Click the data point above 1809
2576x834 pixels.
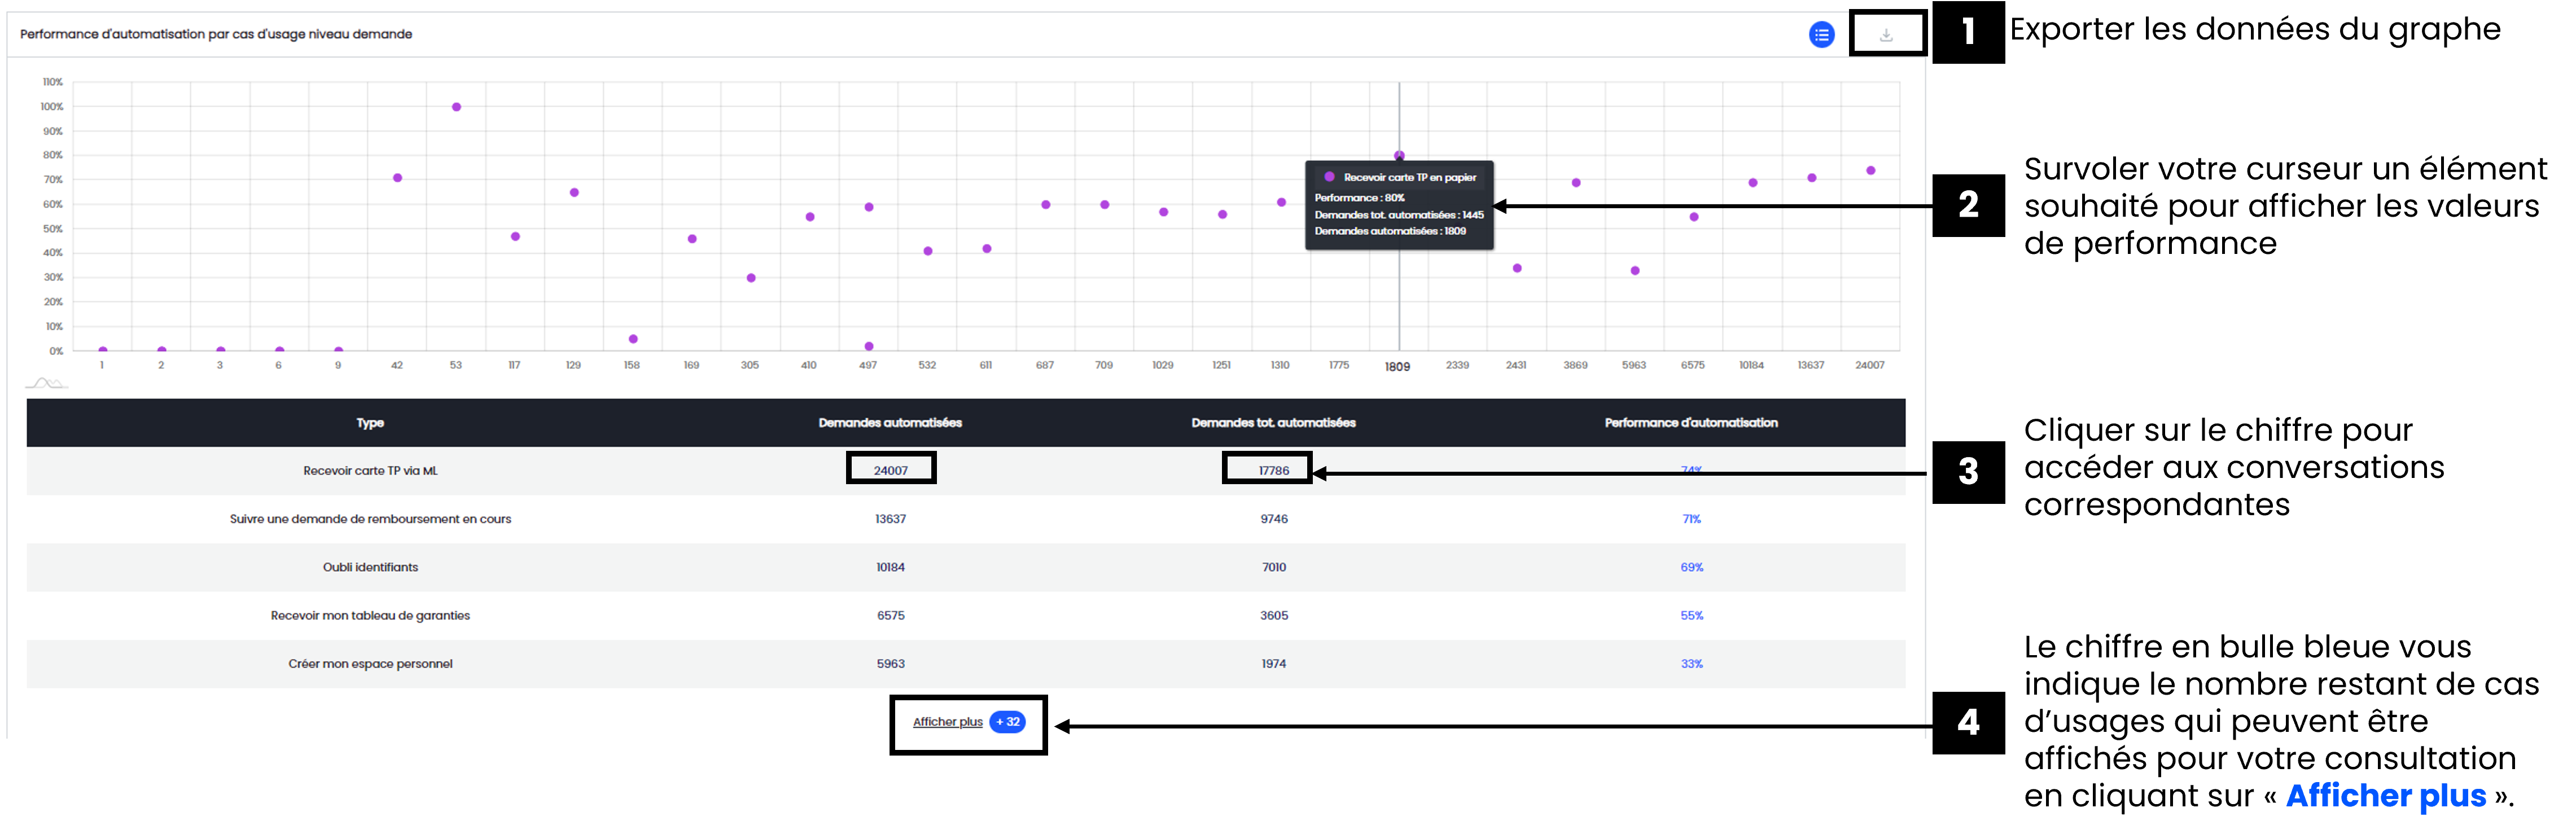[x=1399, y=155]
